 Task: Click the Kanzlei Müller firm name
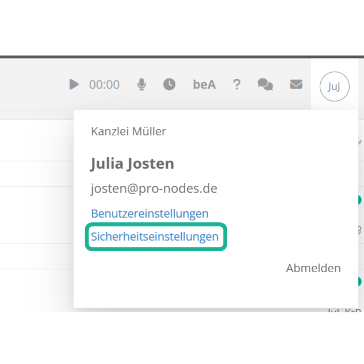[x=128, y=131]
